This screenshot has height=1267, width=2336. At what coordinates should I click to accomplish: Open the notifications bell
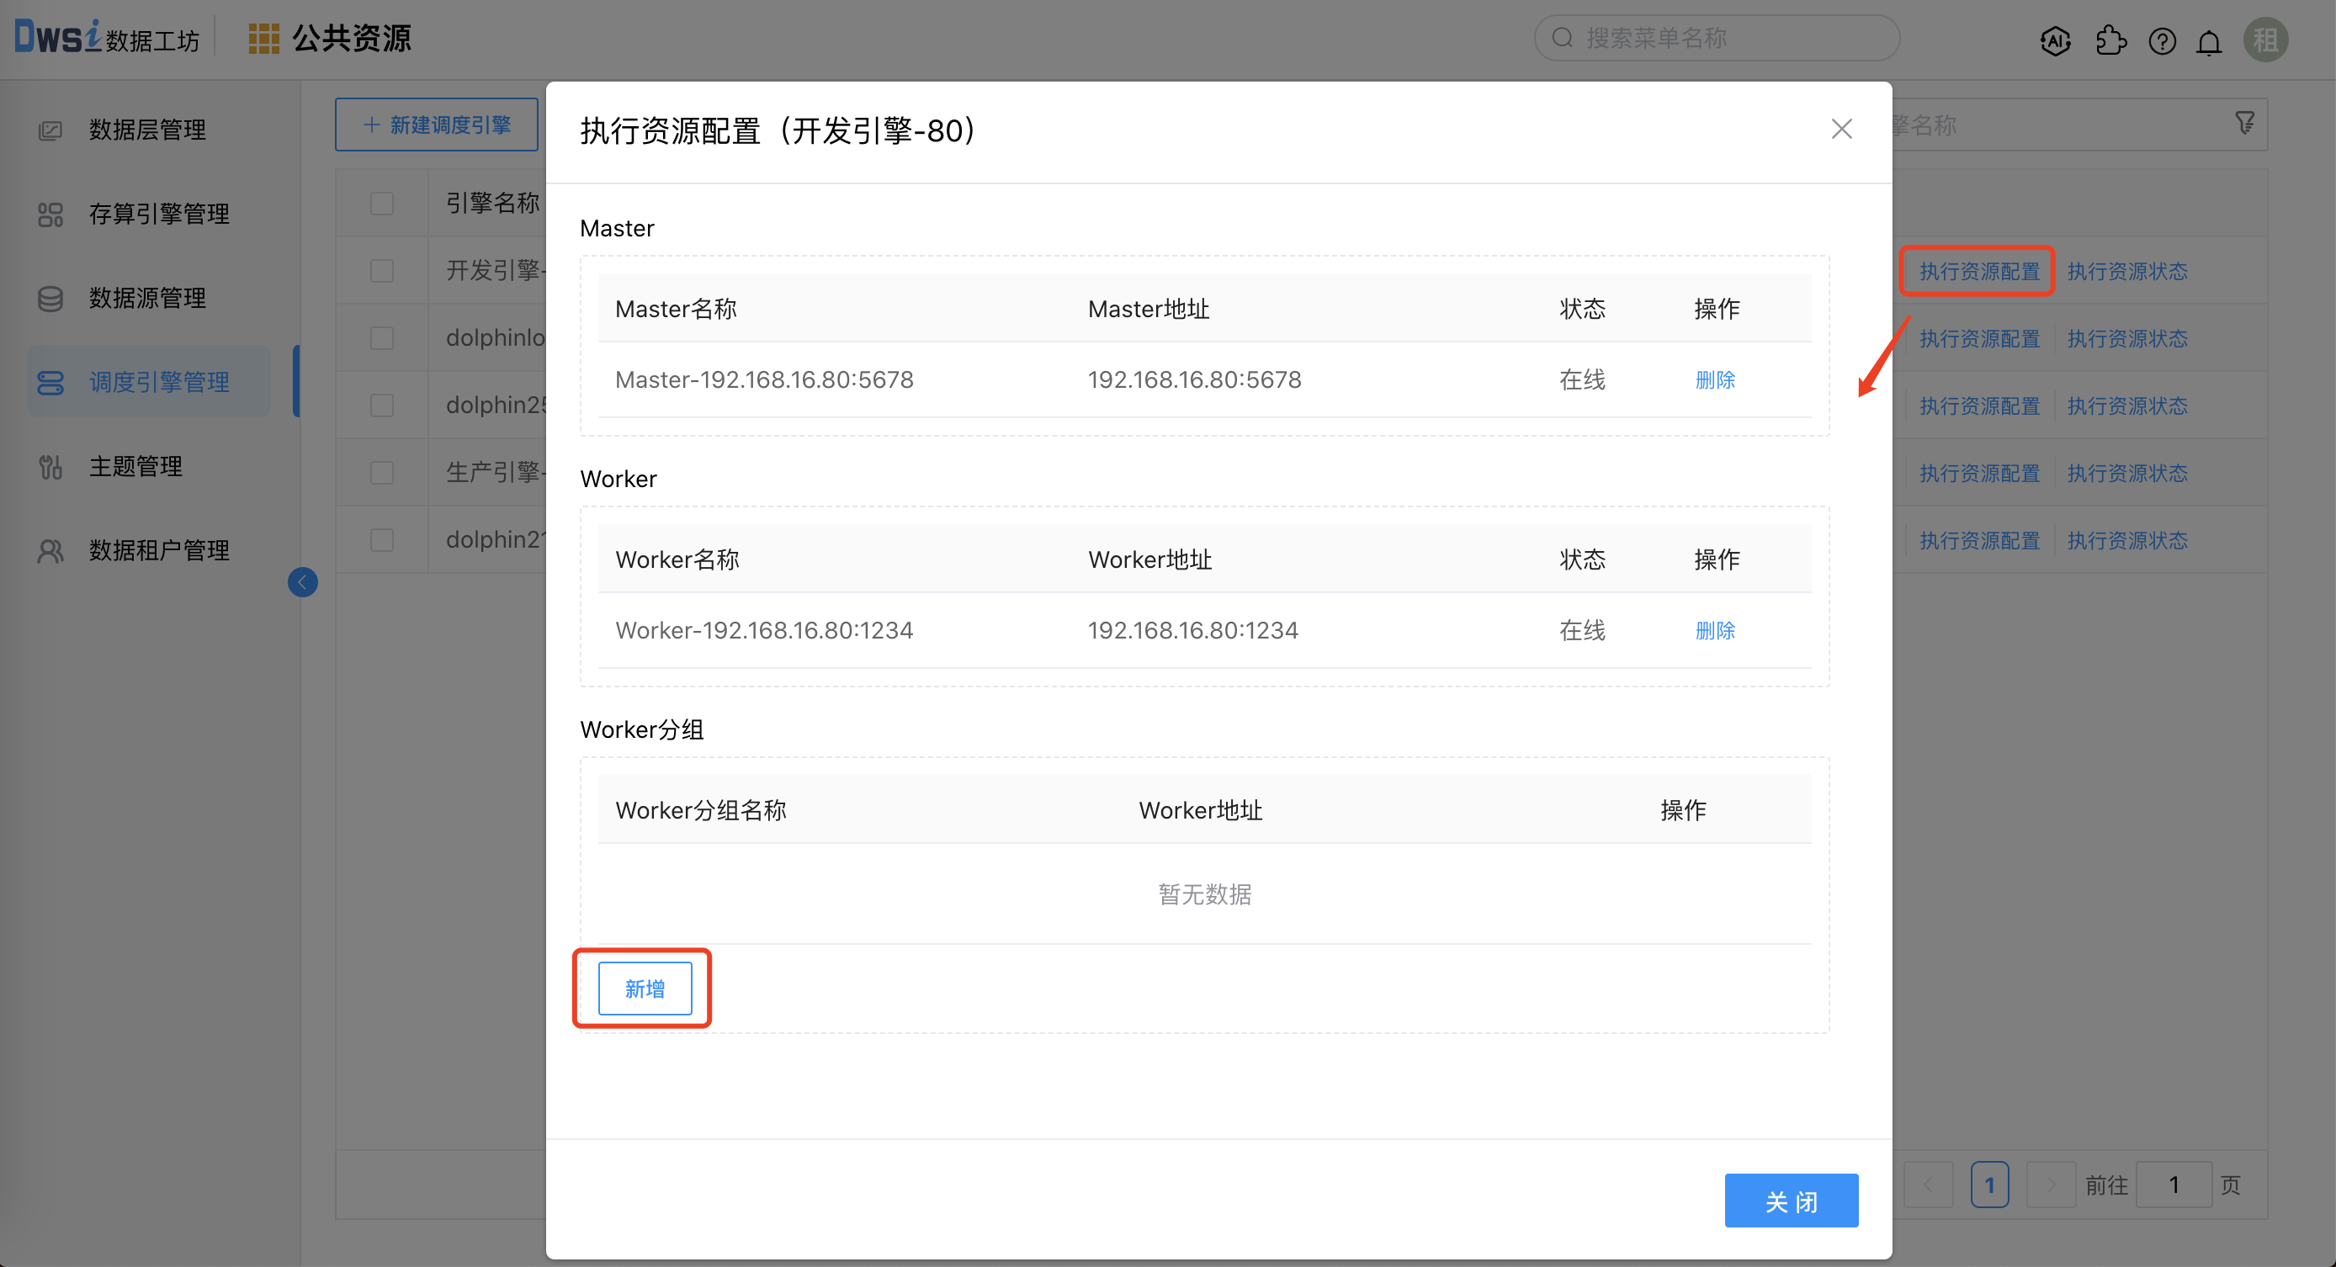click(2209, 41)
